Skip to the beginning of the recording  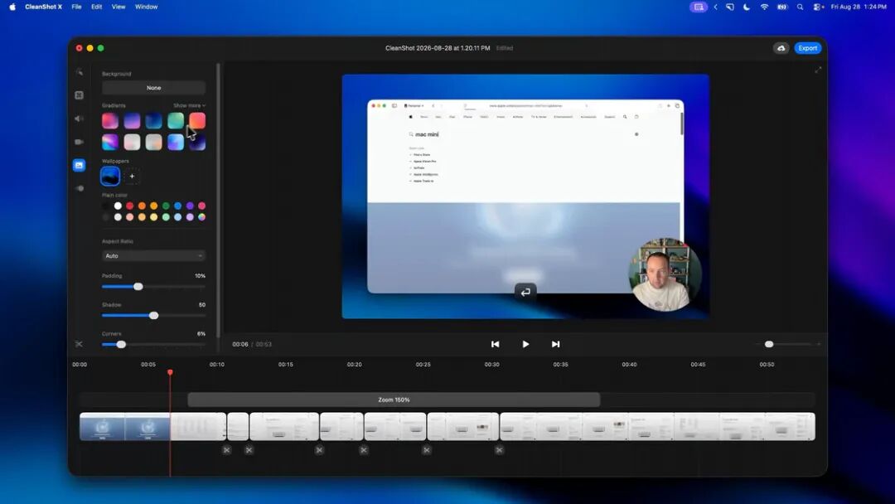[495, 344]
